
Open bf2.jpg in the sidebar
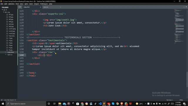click(x=11, y=17)
